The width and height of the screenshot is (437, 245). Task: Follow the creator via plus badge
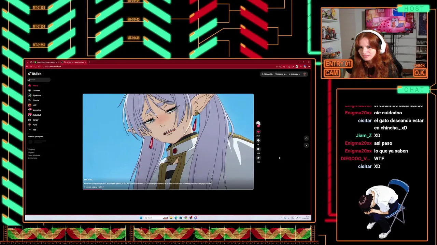click(x=258, y=126)
